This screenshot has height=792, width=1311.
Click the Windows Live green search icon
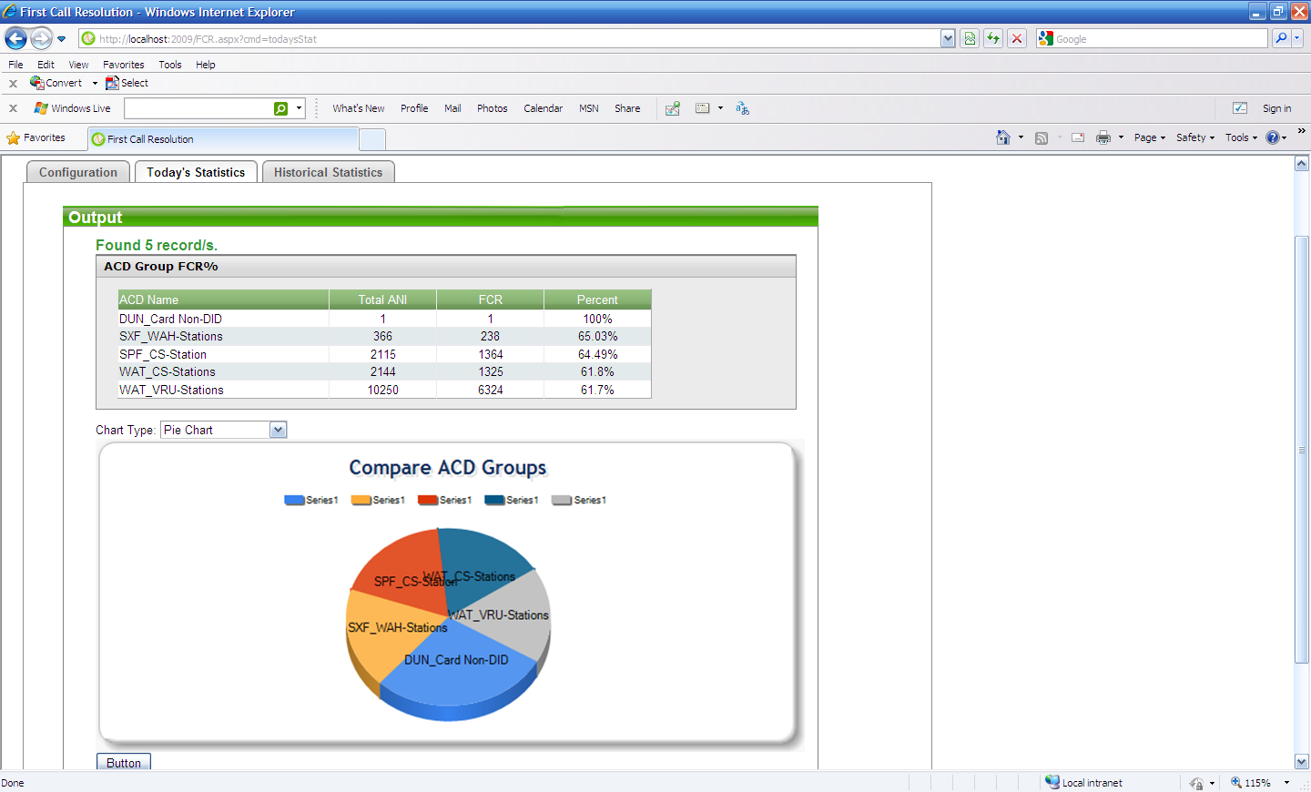click(281, 108)
